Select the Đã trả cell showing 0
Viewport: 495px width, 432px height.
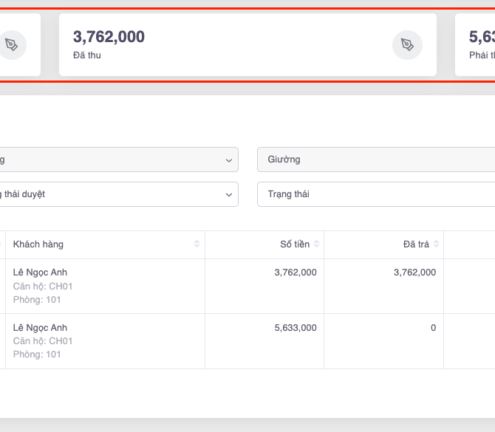(433, 328)
